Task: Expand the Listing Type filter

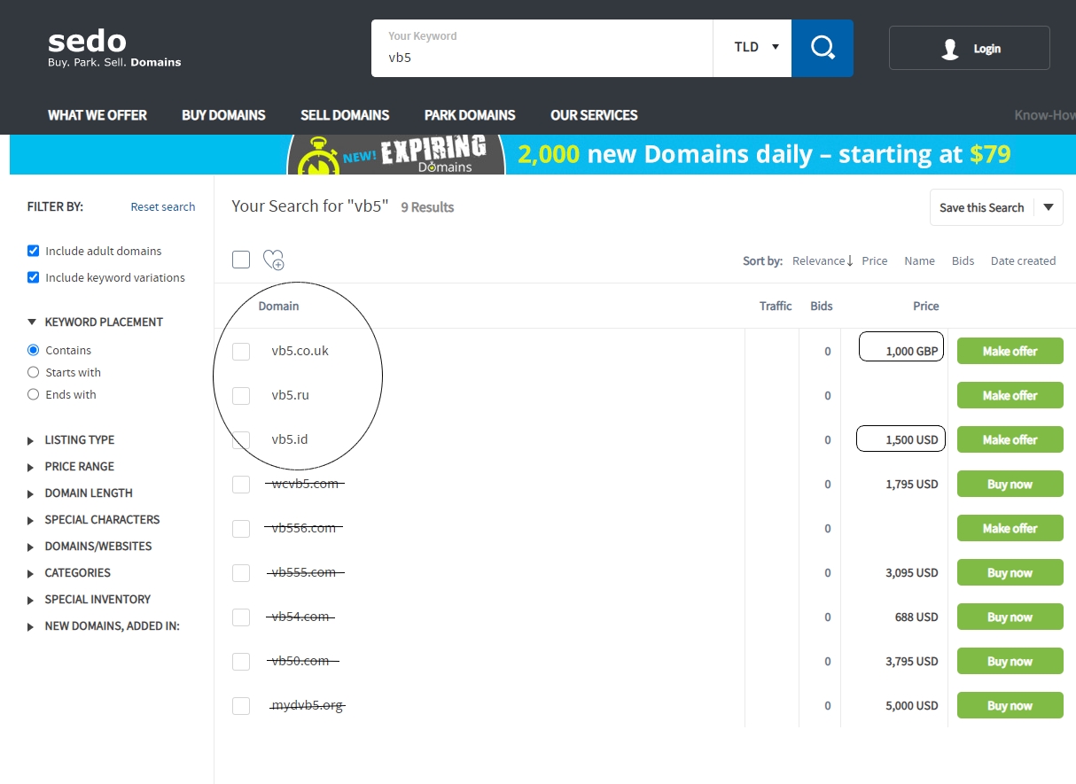Action: click(x=71, y=439)
